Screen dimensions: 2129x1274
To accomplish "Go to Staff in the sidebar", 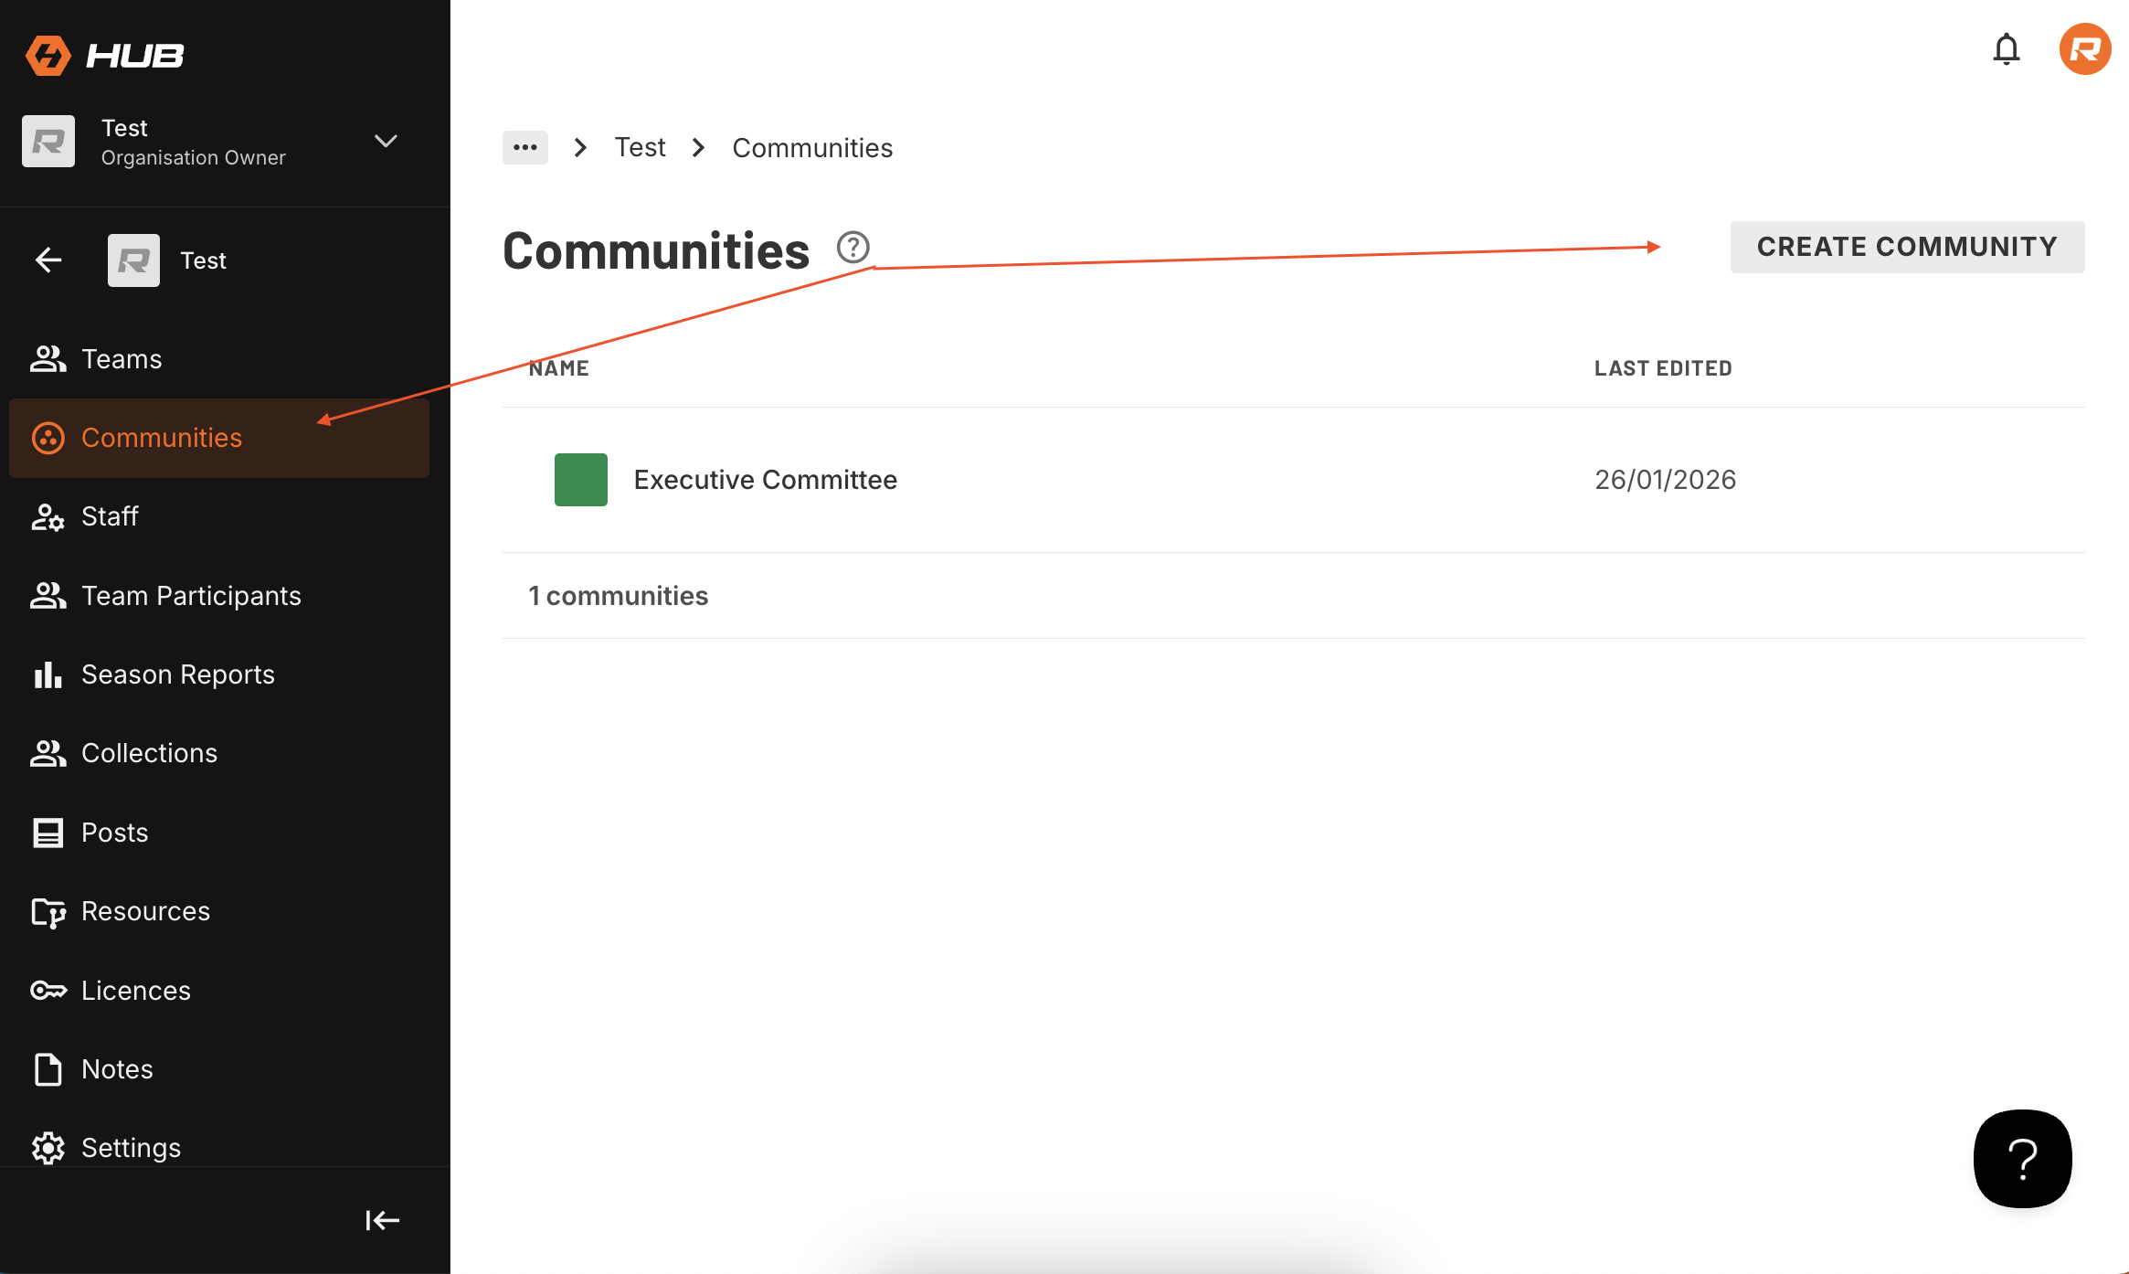I will (x=110, y=516).
